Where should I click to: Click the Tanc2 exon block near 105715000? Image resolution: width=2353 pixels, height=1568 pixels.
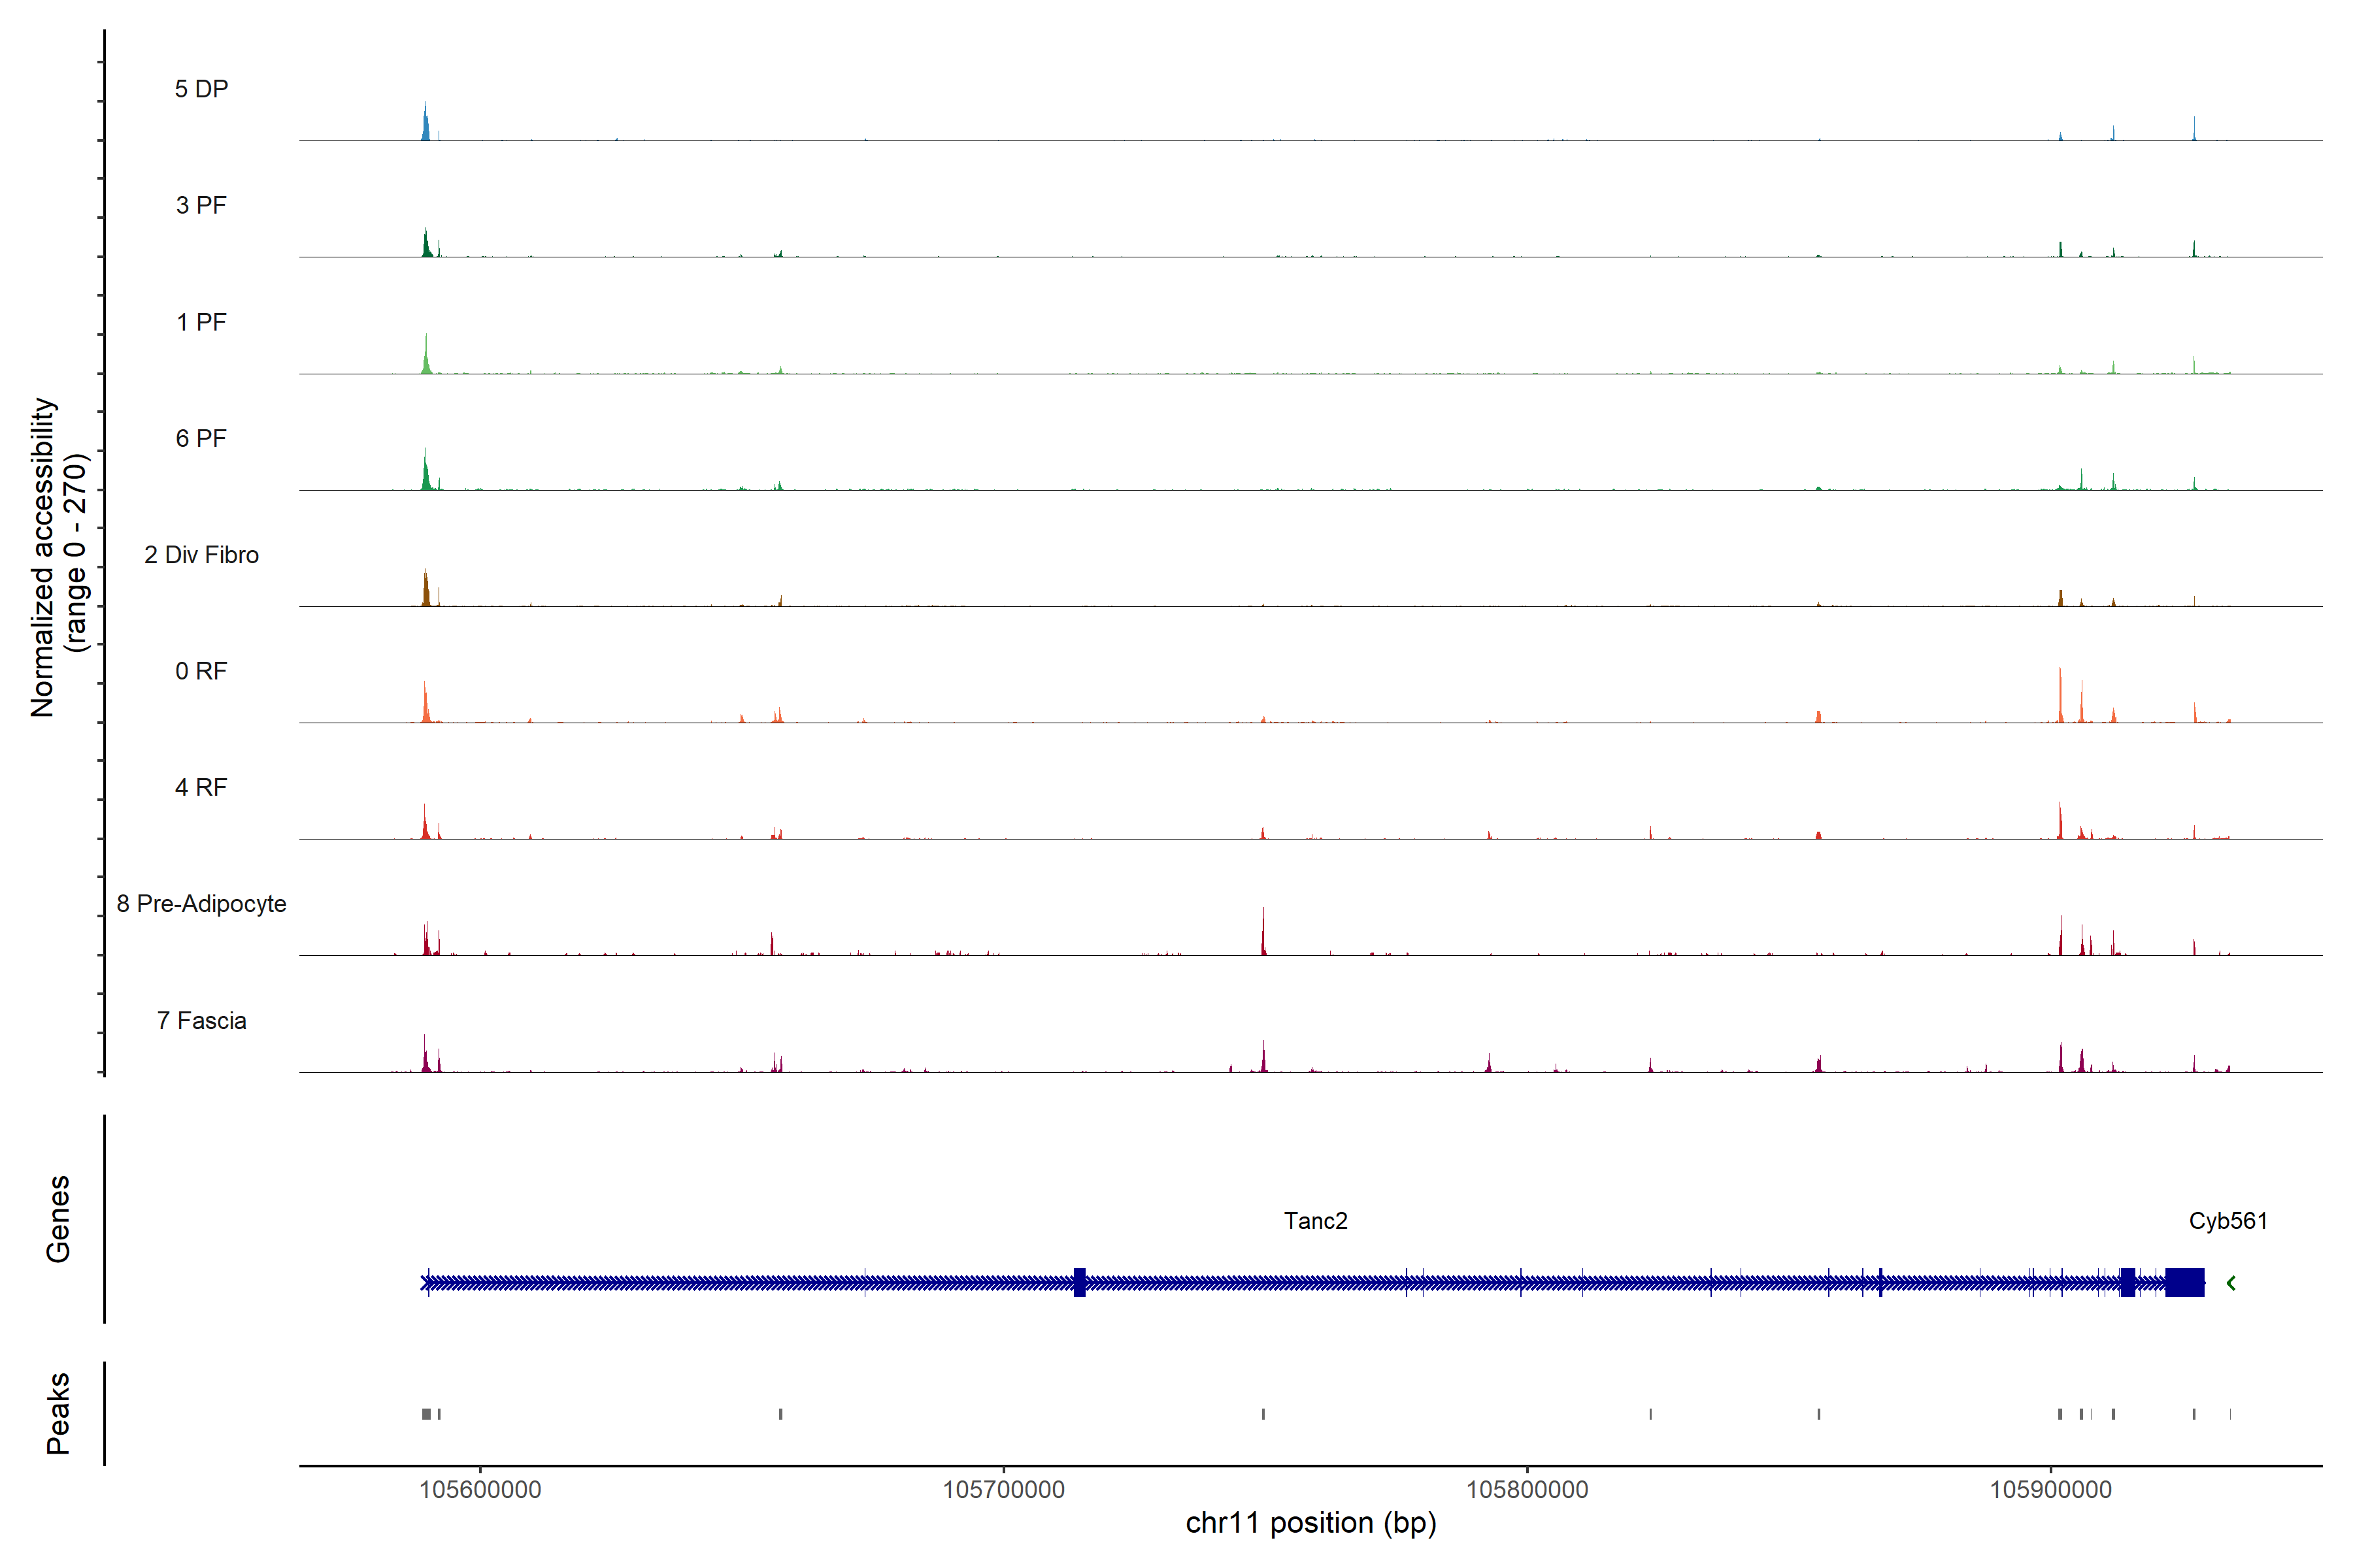[x=1080, y=1282]
